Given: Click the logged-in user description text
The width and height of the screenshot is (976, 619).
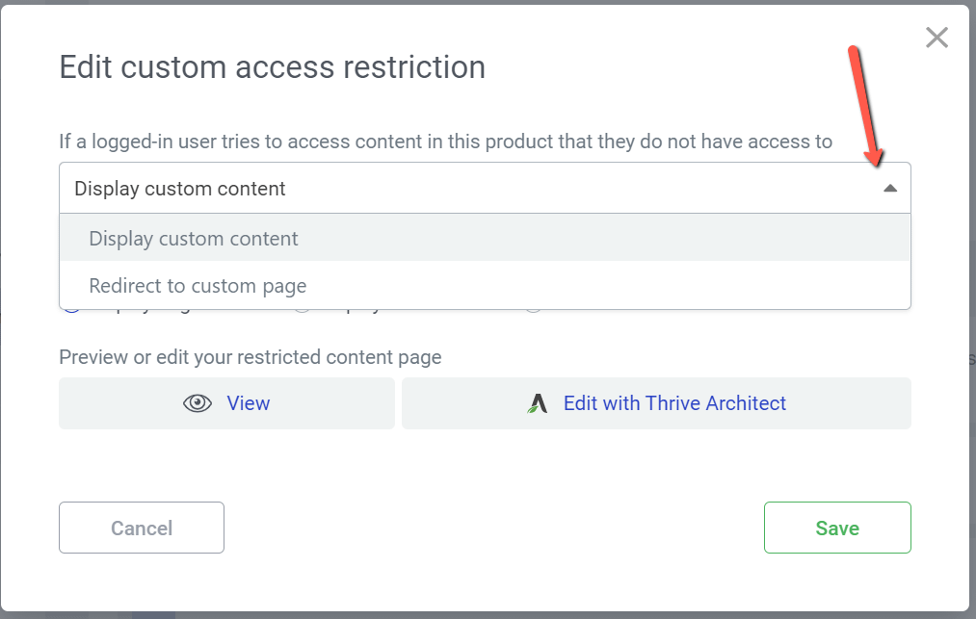Looking at the screenshot, I should [445, 142].
